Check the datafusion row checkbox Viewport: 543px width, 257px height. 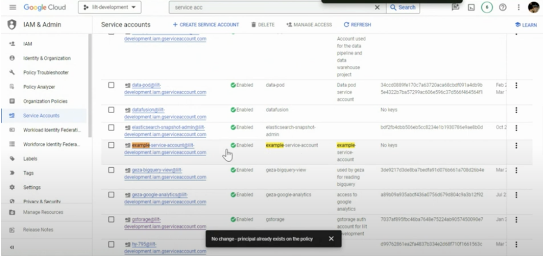111,110
